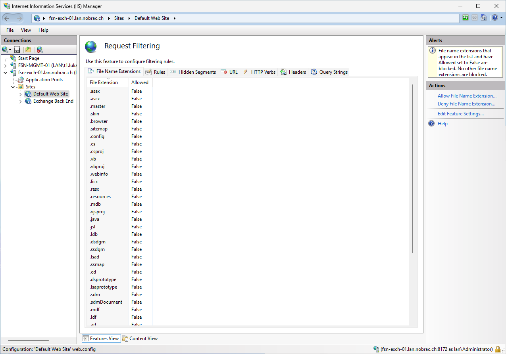
Task: Collapse the Sites tree node
Action: tap(13, 87)
